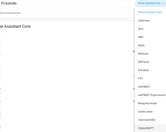This screenshot has height=132, width=166.
Task: Switch to DNS logs
Action: pos(141,37)
